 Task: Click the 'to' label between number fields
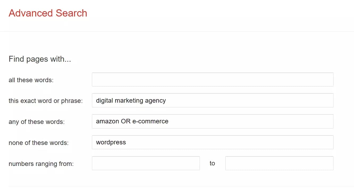[x=212, y=163]
